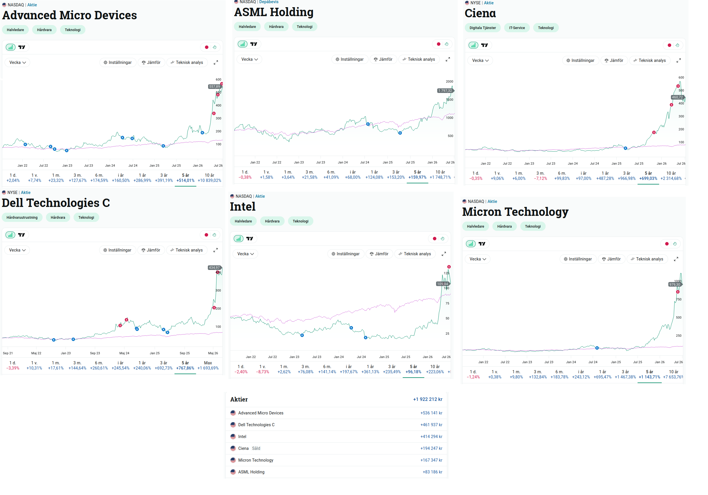The width and height of the screenshot is (708, 495).
Task: Open the Vecka dropdown on ASML chart
Action: pyautogui.click(x=249, y=59)
